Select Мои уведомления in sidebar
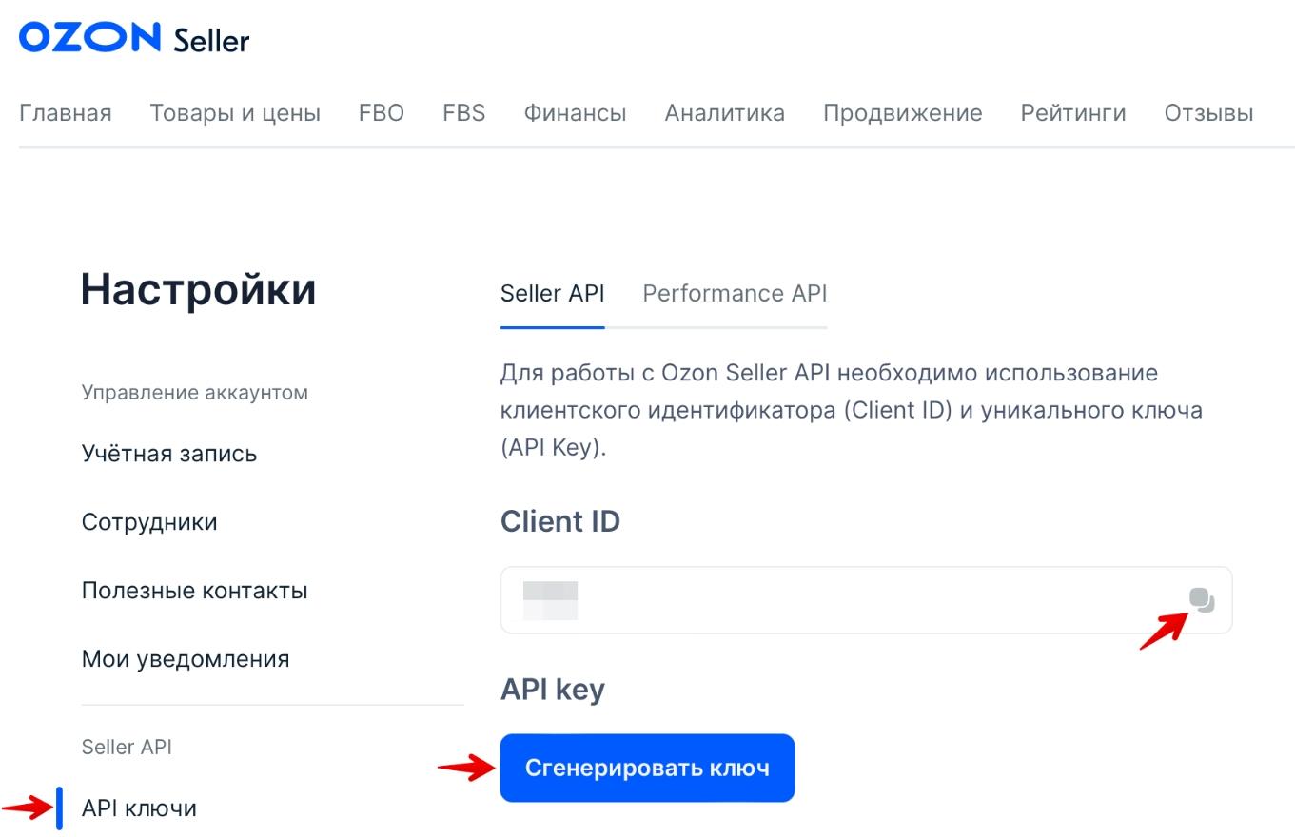The image size is (1295, 837). (186, 659)
